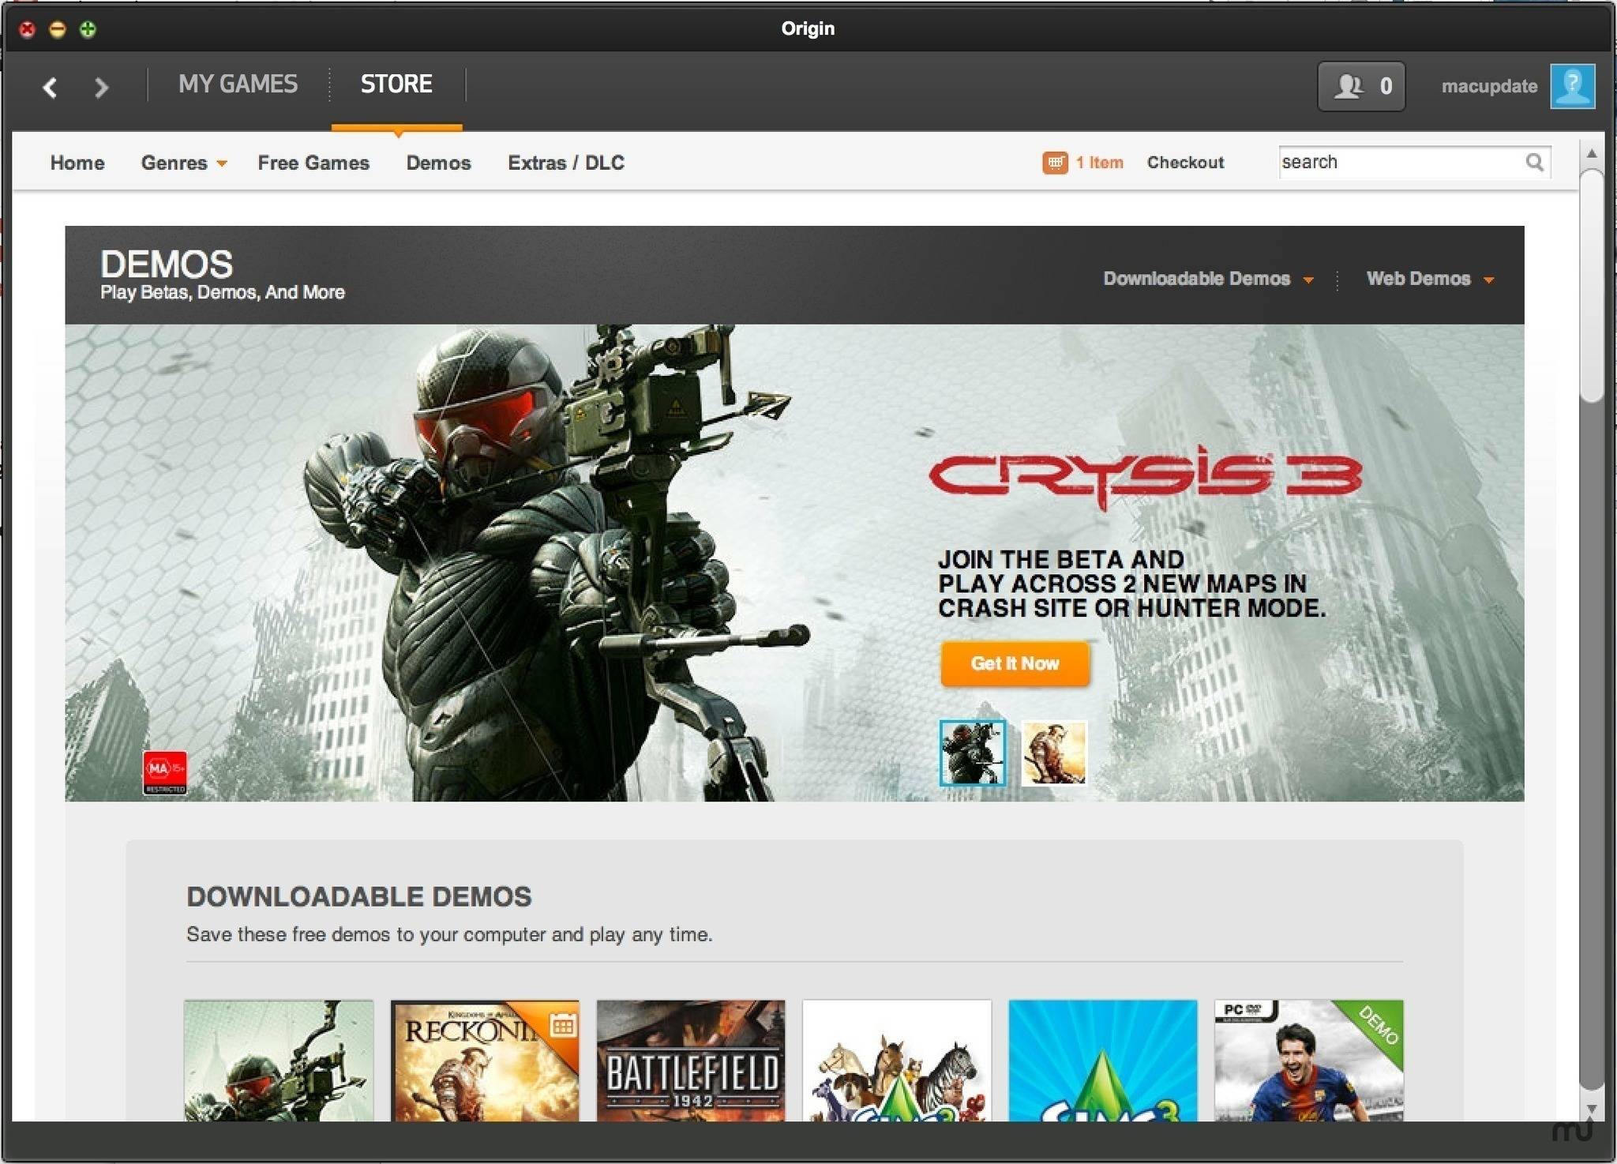
Task: Click the macupdate profile avatar
Action: click(1573, 86)
